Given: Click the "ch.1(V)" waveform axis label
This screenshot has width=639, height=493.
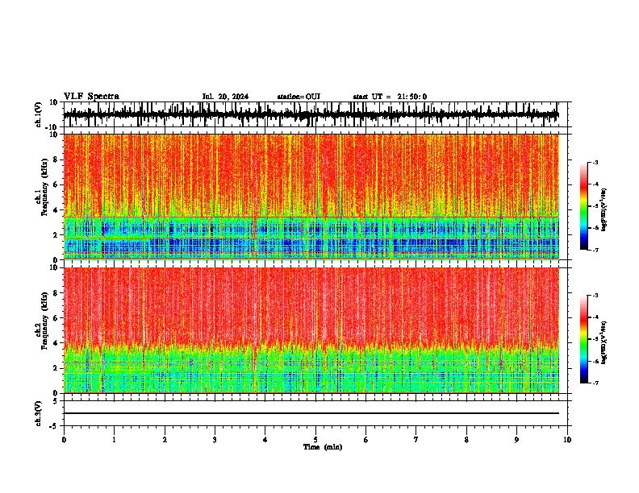Looking at the screenshot, I should click(x=39, y=114).
